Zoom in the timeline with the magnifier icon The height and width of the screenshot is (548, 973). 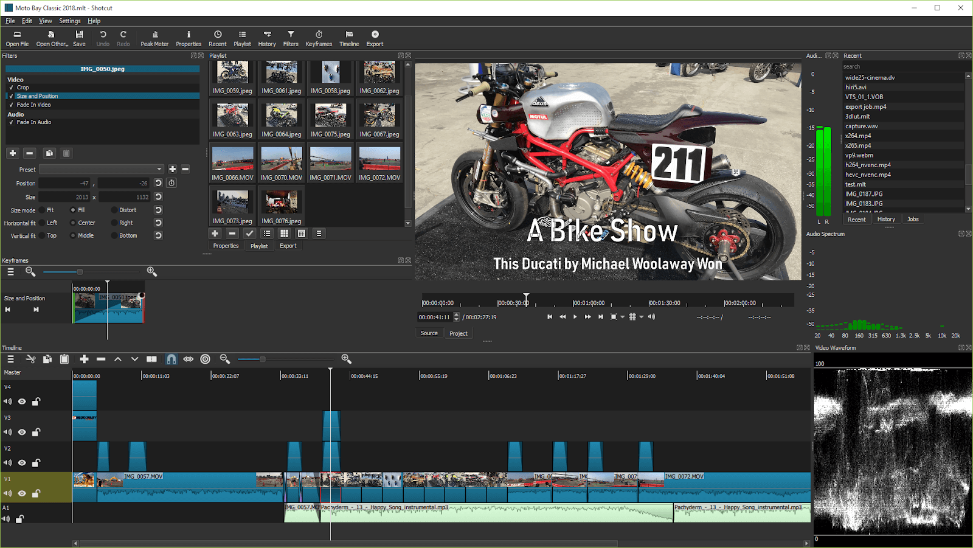coord(345,359)
